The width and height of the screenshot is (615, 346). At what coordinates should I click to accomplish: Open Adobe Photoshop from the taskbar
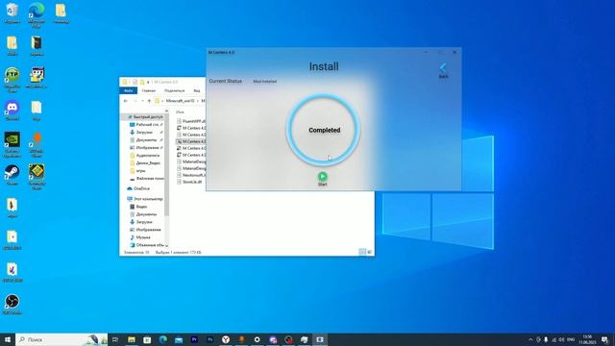click(209, 339)
